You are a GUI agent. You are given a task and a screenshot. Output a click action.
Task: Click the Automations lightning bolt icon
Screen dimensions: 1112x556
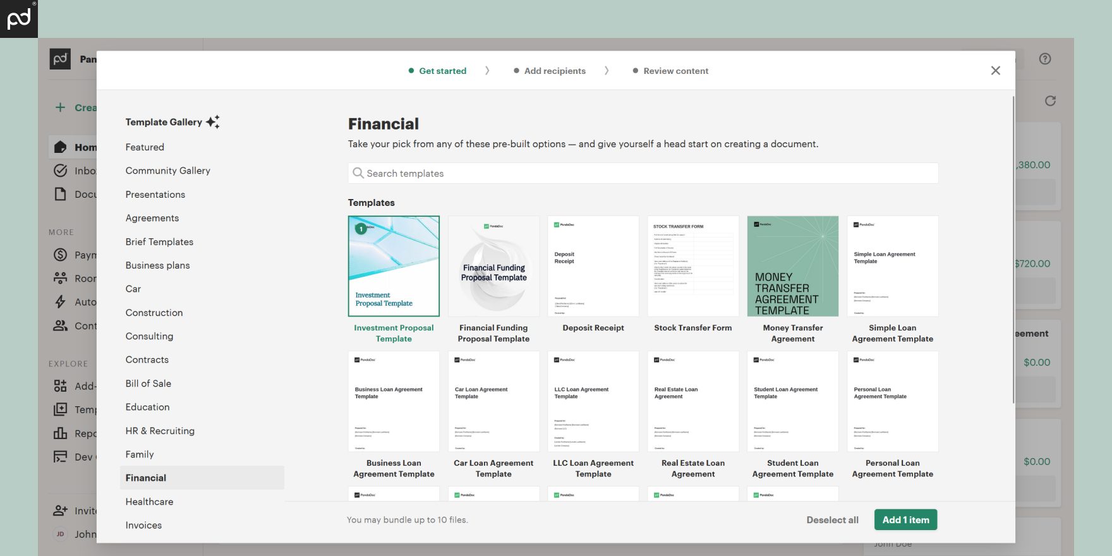(61, 302)
